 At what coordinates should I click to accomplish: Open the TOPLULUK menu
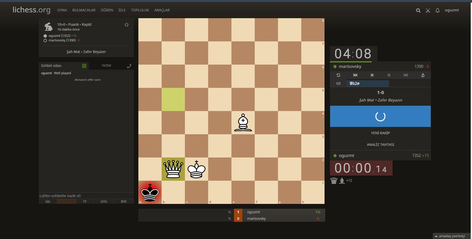[140, 10]
